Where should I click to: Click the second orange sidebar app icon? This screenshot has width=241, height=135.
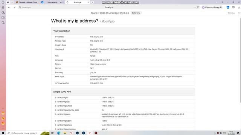3,118
